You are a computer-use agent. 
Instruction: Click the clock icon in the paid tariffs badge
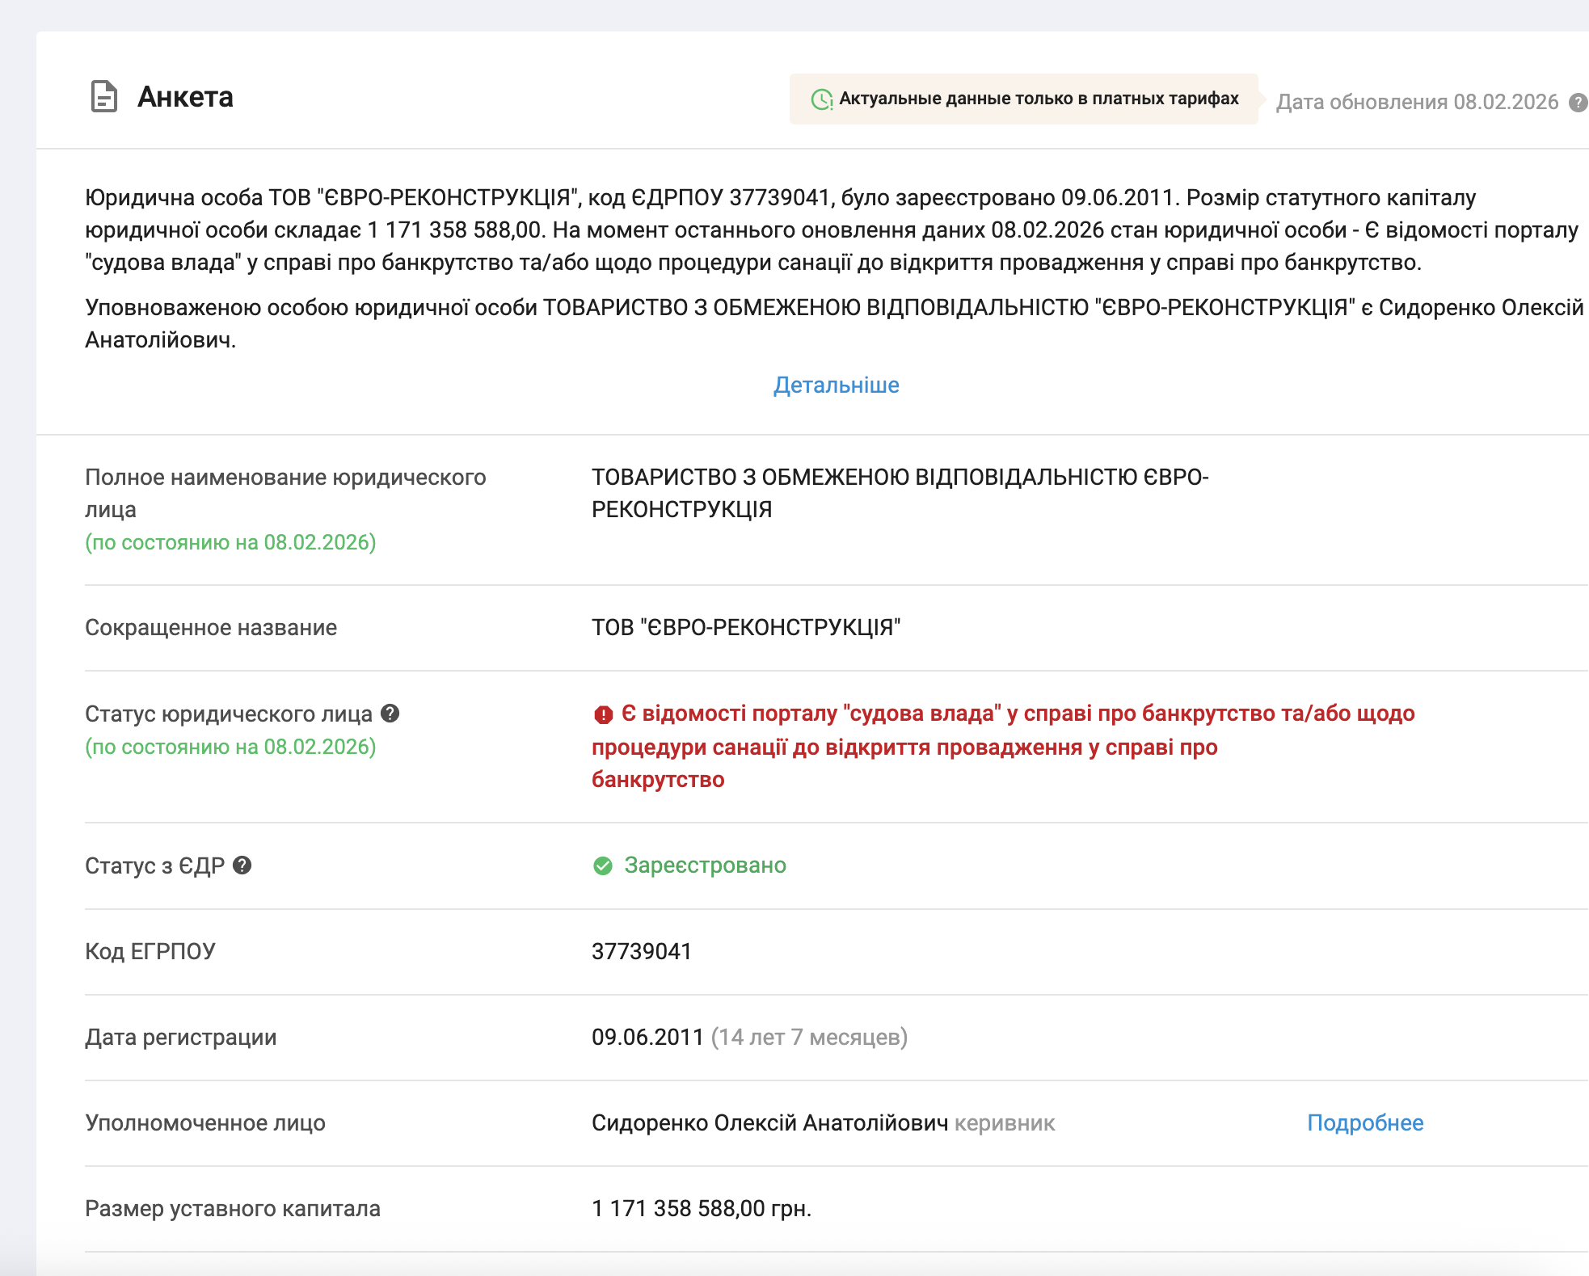(x=821, y=99)
